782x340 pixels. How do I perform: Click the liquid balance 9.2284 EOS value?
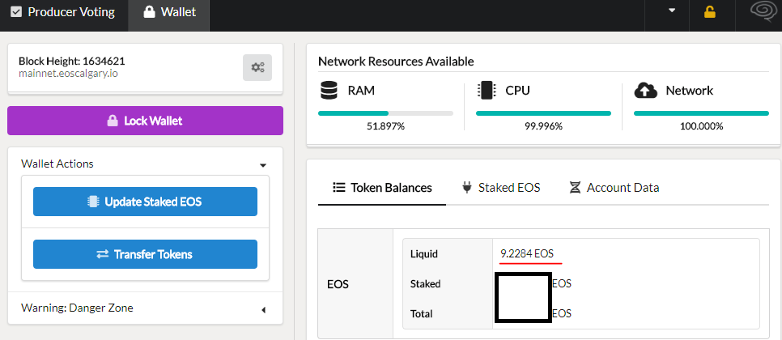[527, 254]
